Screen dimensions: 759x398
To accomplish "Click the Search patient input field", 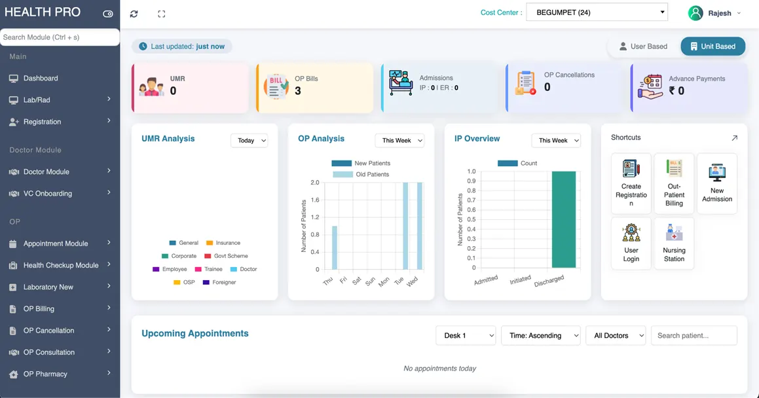I will click(694, 335).
